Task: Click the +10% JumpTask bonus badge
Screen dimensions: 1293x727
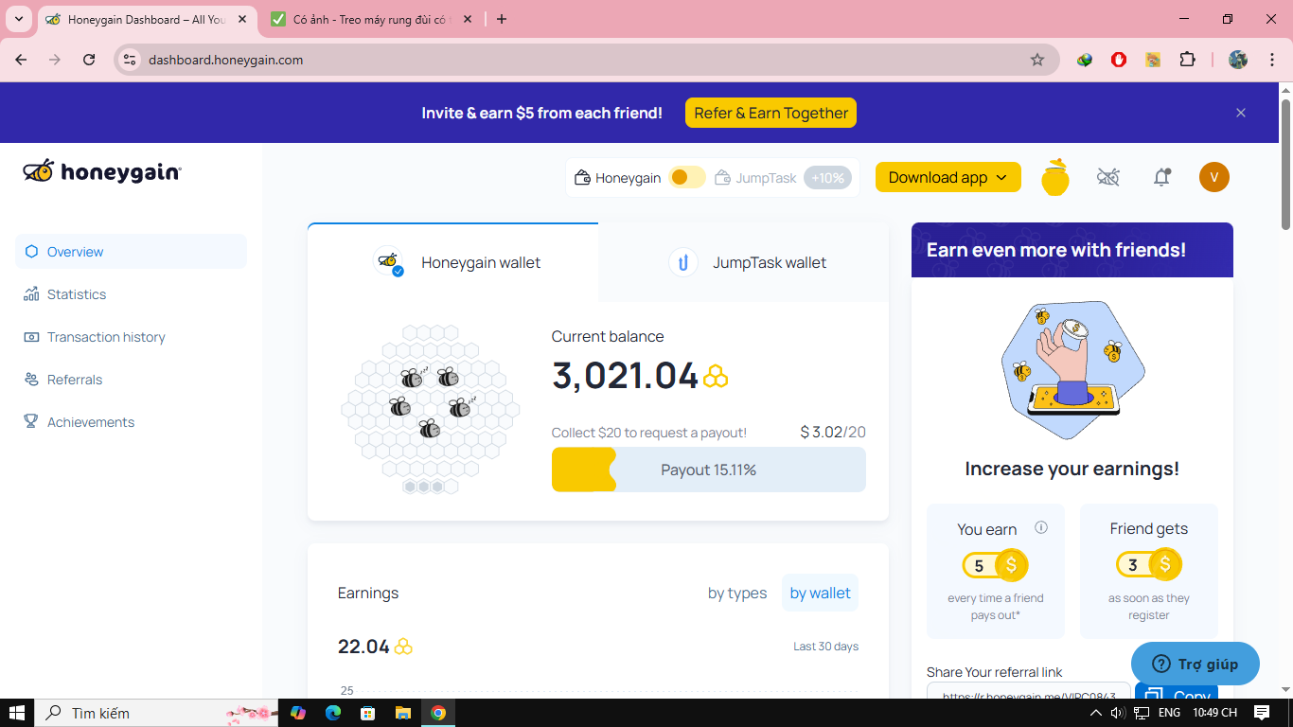Action: click(x=828, y=177)
